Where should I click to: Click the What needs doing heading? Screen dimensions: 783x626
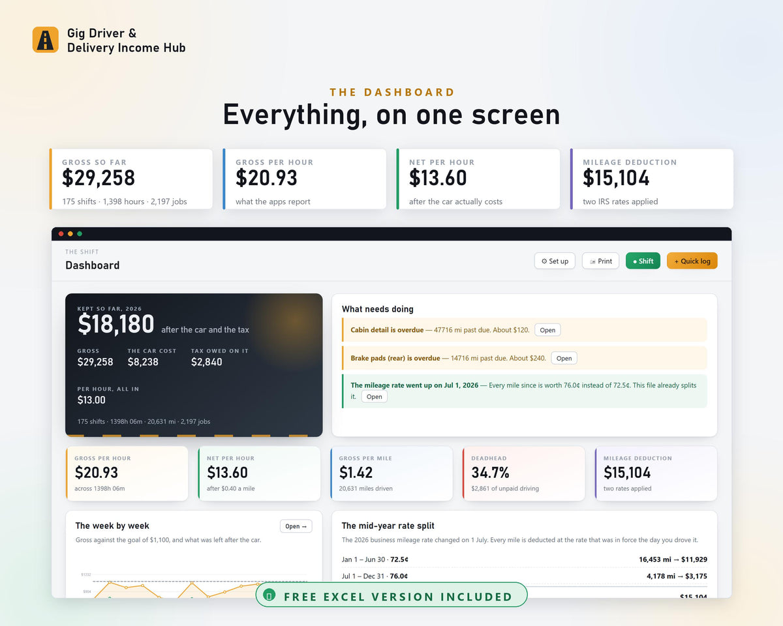(378, 309)
